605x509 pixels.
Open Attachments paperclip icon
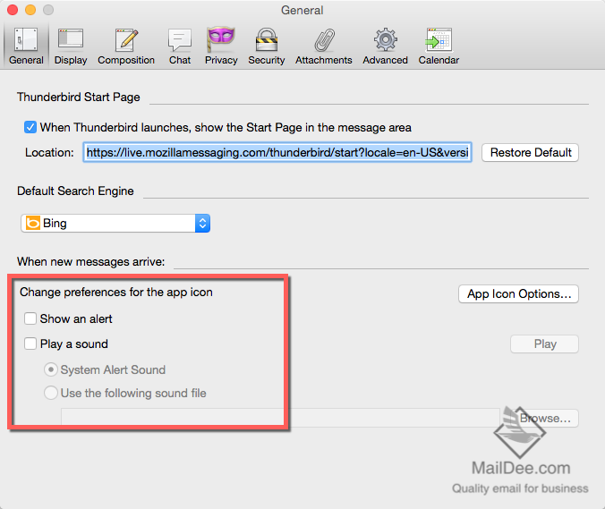324,40
